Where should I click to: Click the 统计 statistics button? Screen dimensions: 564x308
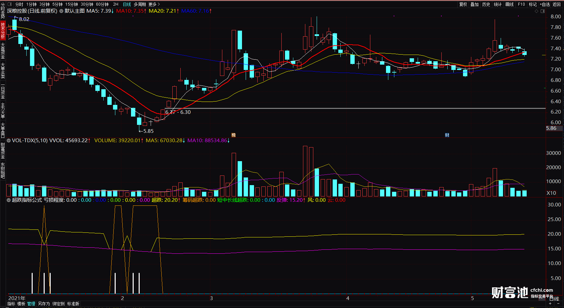[498, 4]
